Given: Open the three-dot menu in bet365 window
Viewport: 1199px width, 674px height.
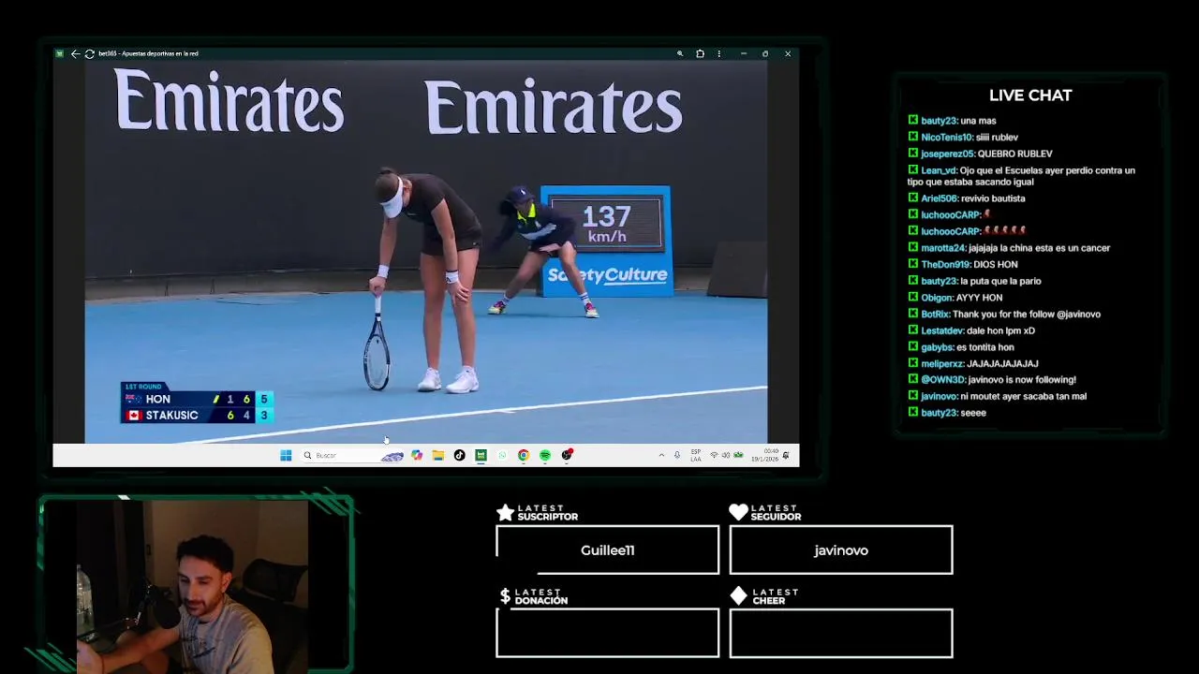Looking at the screenshot, I should 719,53.
